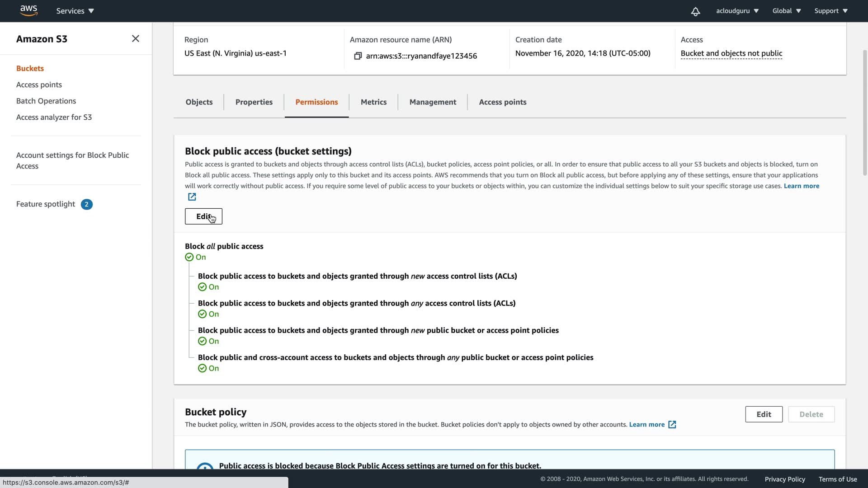Switch to the Management tab

[432, 102]
